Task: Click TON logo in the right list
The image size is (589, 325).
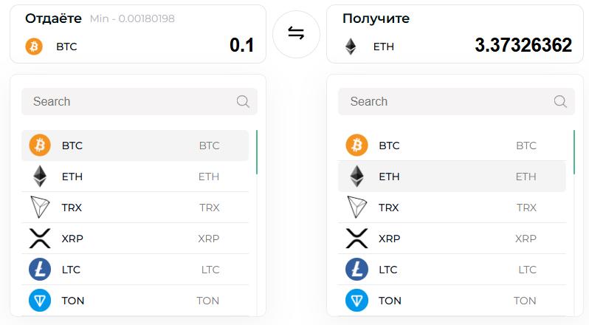Action: [356, 301]
